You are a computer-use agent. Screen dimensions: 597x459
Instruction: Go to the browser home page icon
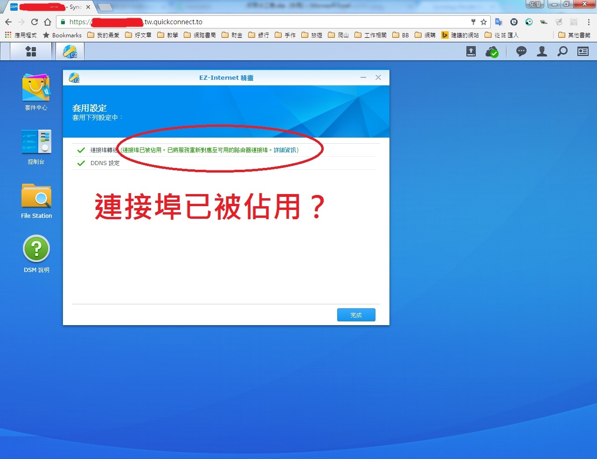pyautogui.click(x=48, y=22)
